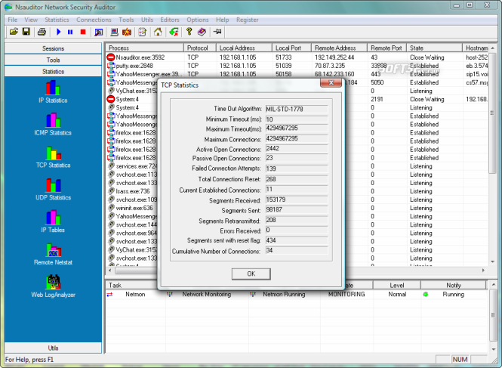Collapse the Statistics sidebar panel
This screenshot has width=502, height=368.
click(x=53, y=72)
